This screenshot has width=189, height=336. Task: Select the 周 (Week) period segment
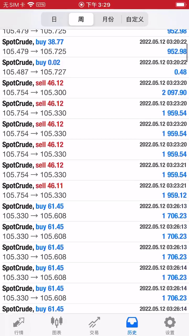pos(81,19)
